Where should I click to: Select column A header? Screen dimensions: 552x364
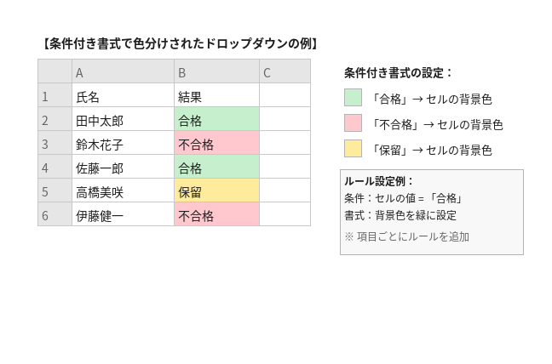tap(123, 71)
